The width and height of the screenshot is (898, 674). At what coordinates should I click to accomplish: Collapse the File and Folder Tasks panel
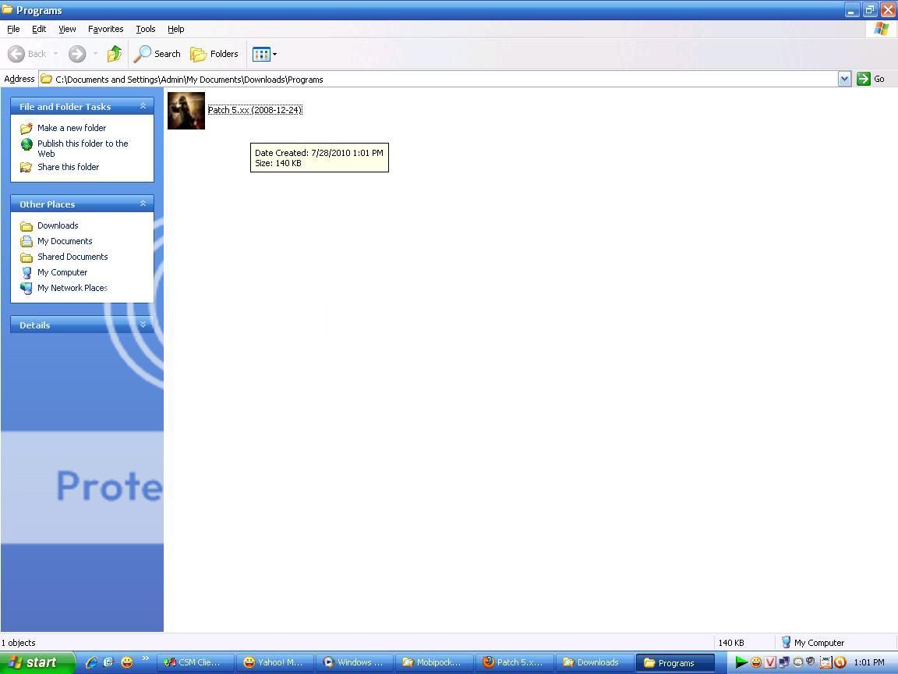click(x=143, y=106)
